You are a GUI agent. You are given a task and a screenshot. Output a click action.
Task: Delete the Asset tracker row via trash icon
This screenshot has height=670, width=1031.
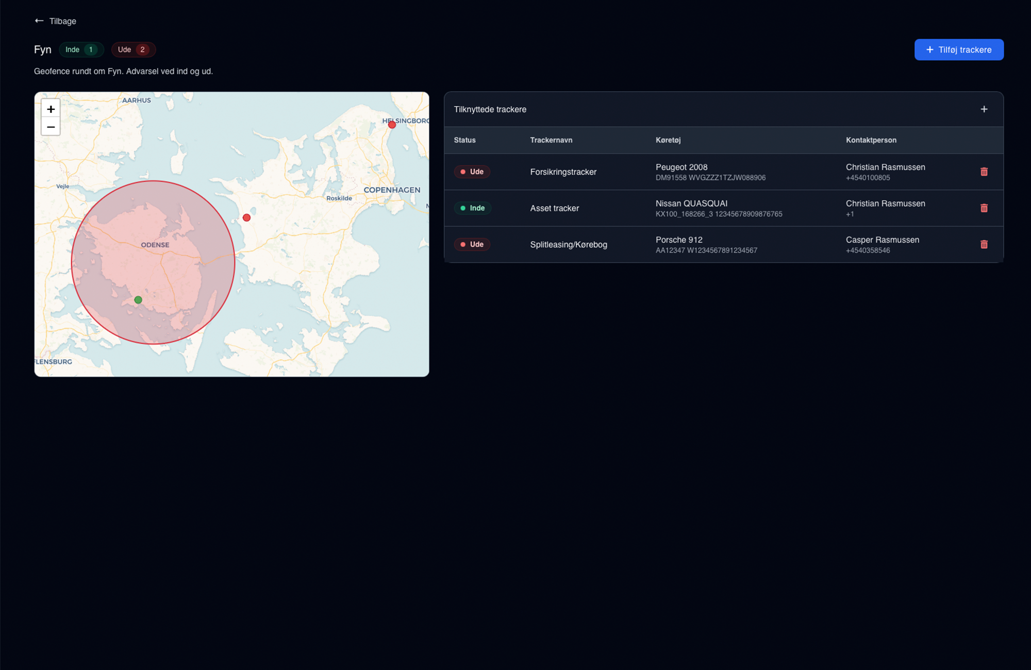coord(984,208)
